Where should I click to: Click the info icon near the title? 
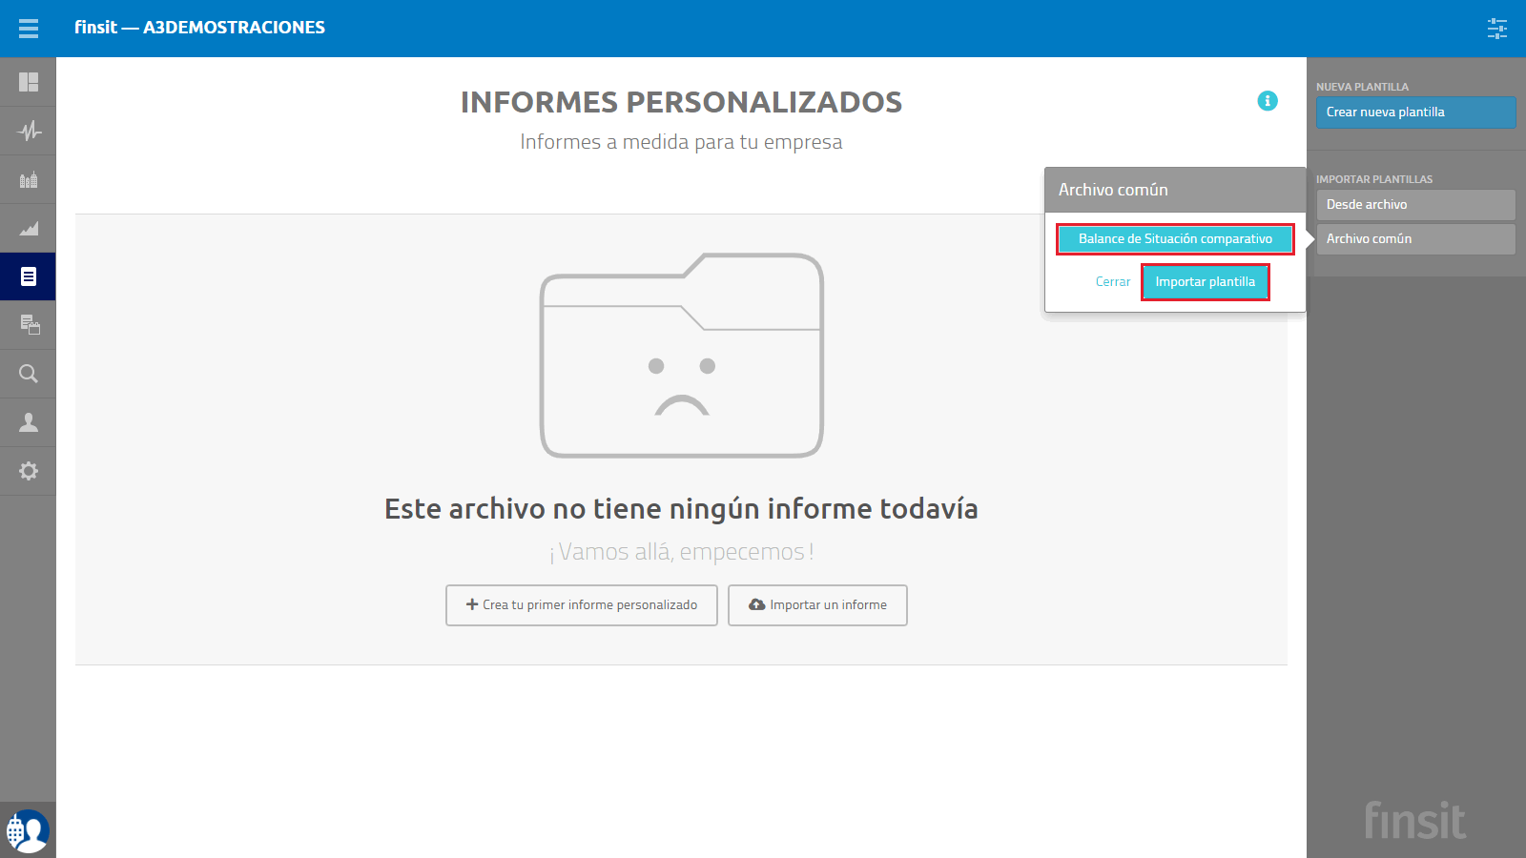[1268, 101]
